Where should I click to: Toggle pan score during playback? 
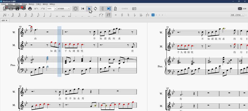pos(109,9)
